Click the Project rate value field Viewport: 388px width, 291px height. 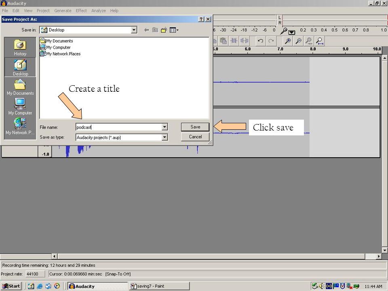point(35,274)
